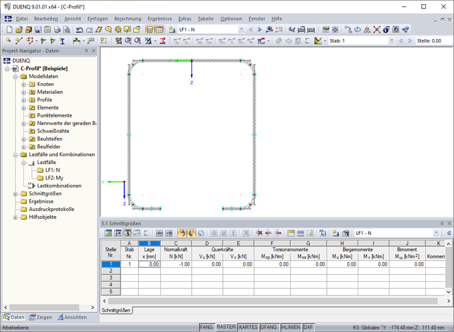Switch to the Ansichten navigator tab
The width and height of the screenshot is (454, 332).
(x=72, y=317)
